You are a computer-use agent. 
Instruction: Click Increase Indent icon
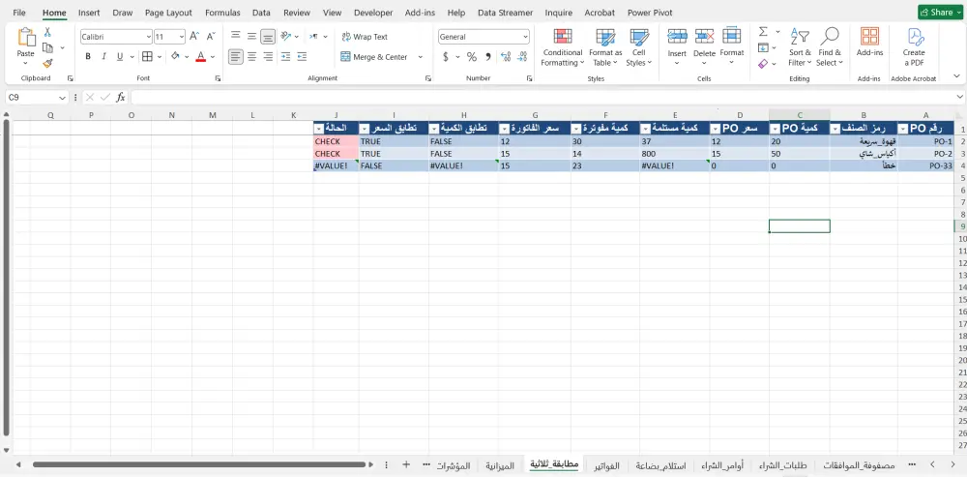(302, 57)
